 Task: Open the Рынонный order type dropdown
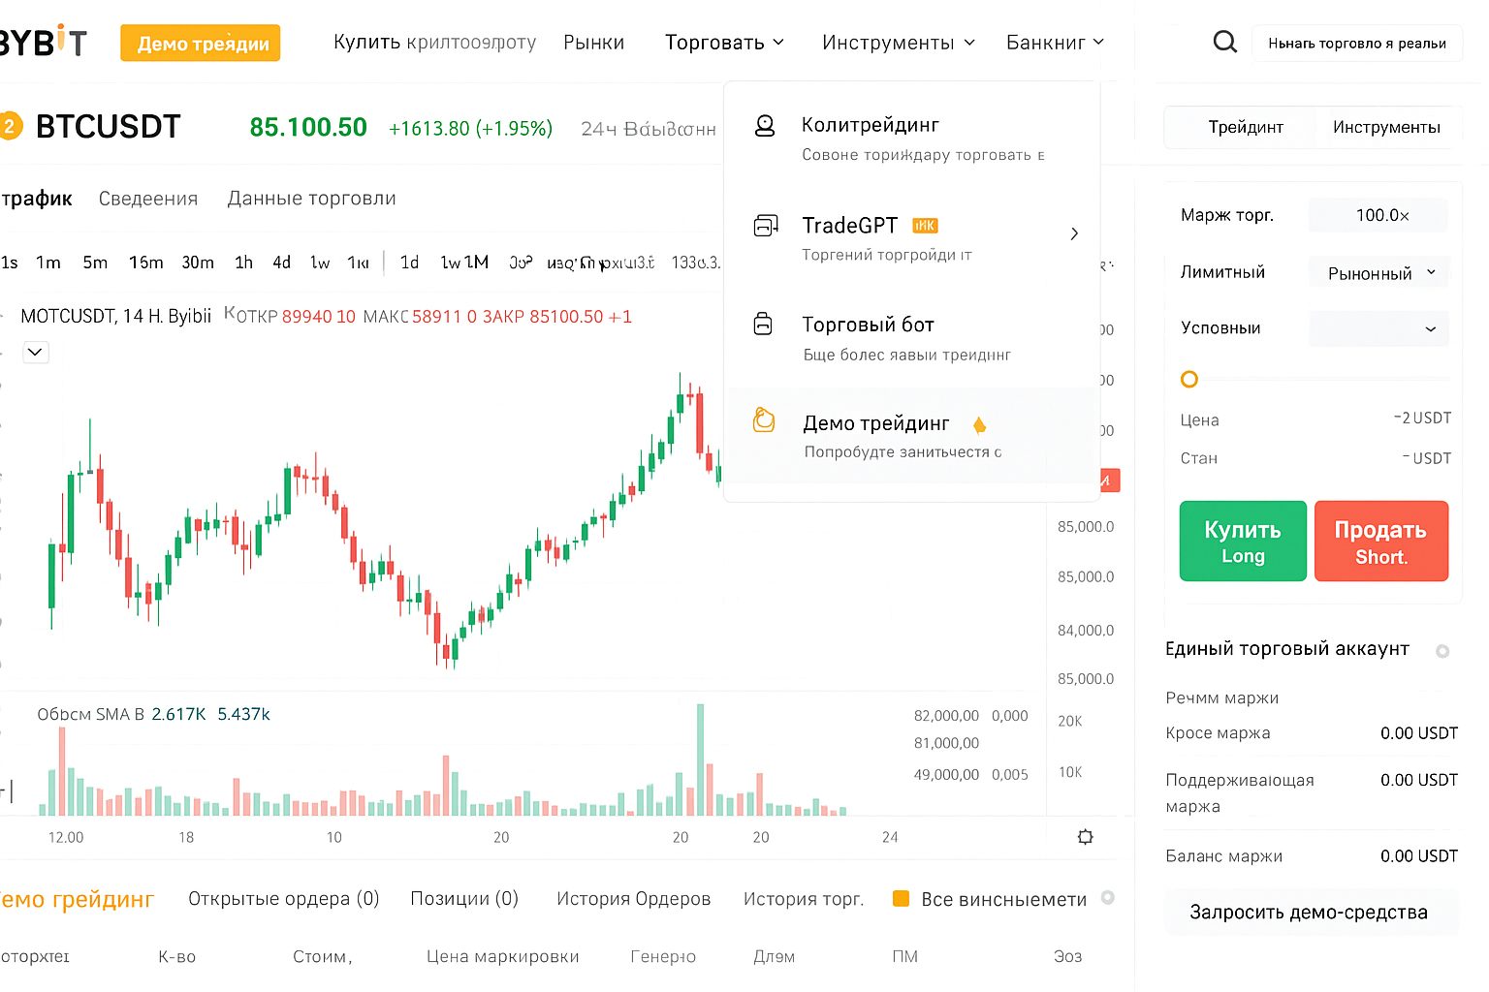1378,273
